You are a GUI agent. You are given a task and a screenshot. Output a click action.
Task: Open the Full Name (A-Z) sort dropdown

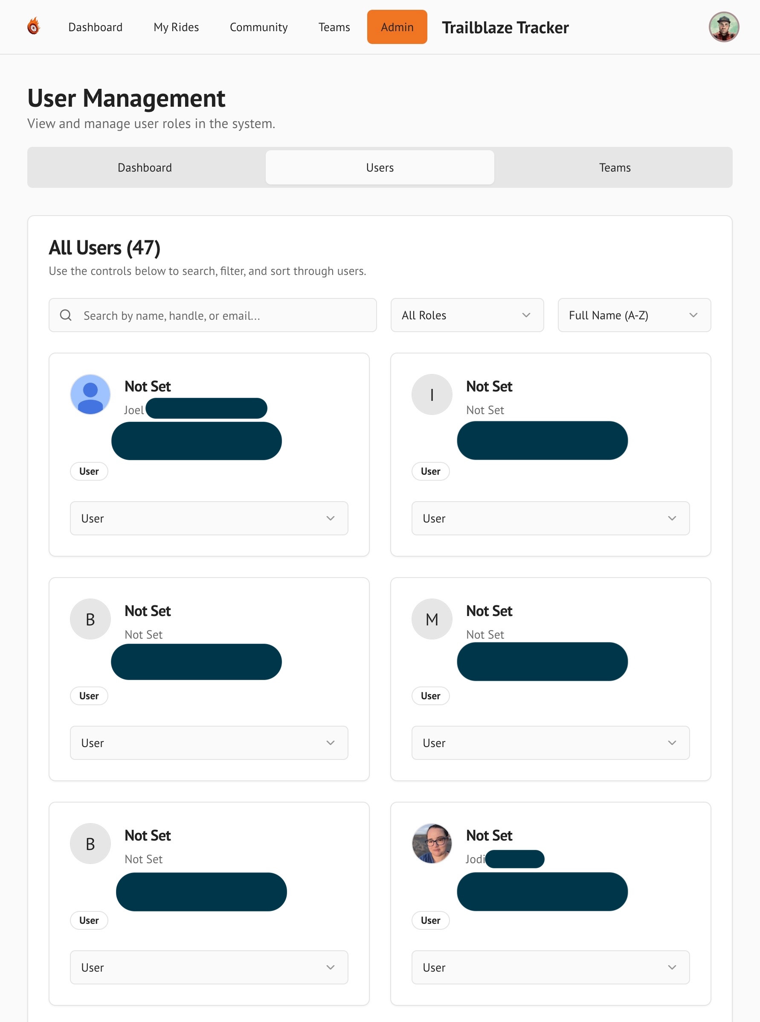[634, 315]
